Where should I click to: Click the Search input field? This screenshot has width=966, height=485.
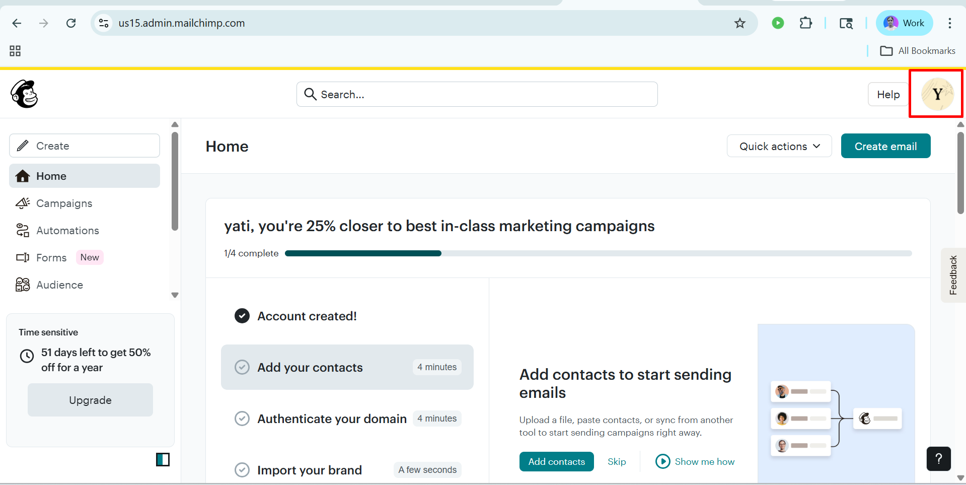pos(477,94)
